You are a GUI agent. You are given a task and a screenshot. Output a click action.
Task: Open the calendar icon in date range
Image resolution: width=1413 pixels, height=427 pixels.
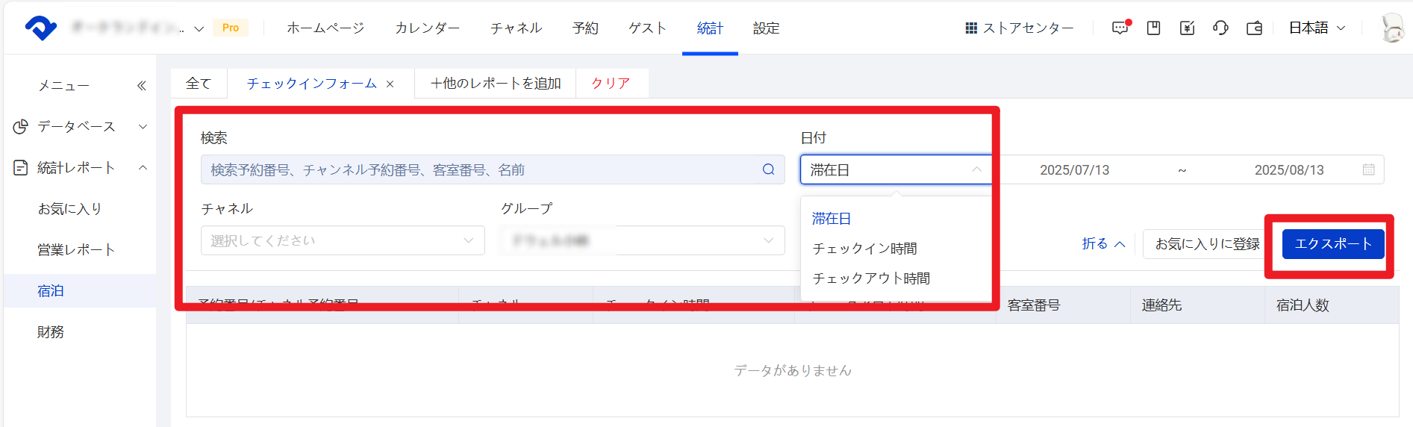tap(1368, 169)
